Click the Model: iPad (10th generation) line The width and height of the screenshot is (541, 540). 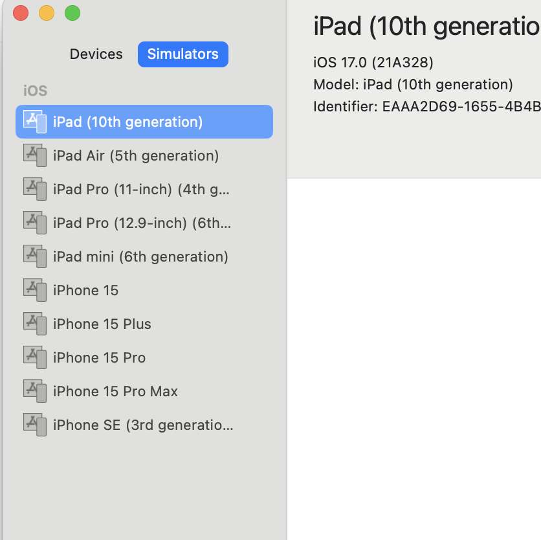click(x=413, y=85)
